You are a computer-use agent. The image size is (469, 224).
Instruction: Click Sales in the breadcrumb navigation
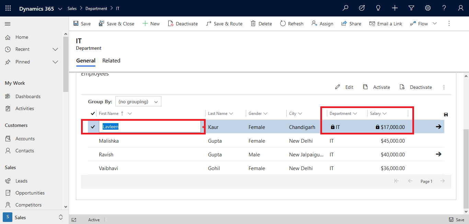[x=72, y=8]
